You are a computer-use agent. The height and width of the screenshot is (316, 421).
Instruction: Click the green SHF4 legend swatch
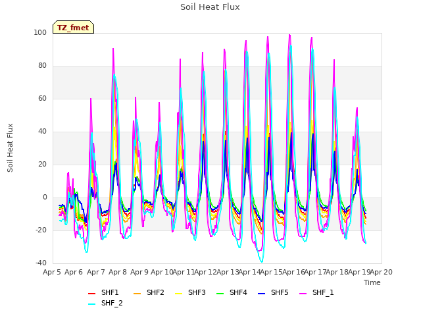[220, 293]
